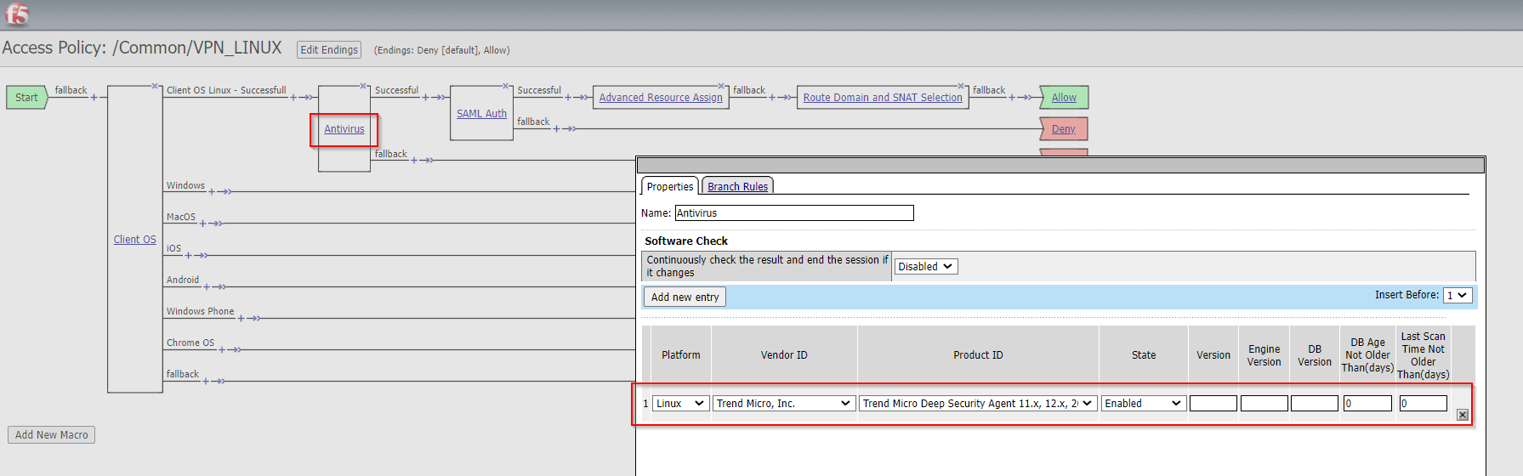1523x476 pixels.
Task: Open the SAML Auth item link
Action: point(481,114)
